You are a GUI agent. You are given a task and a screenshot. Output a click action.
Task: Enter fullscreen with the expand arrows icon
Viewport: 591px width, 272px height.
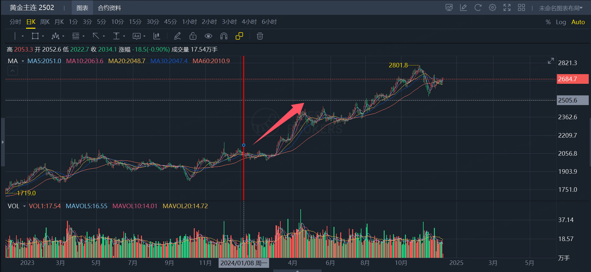click(x=507, y=7)
